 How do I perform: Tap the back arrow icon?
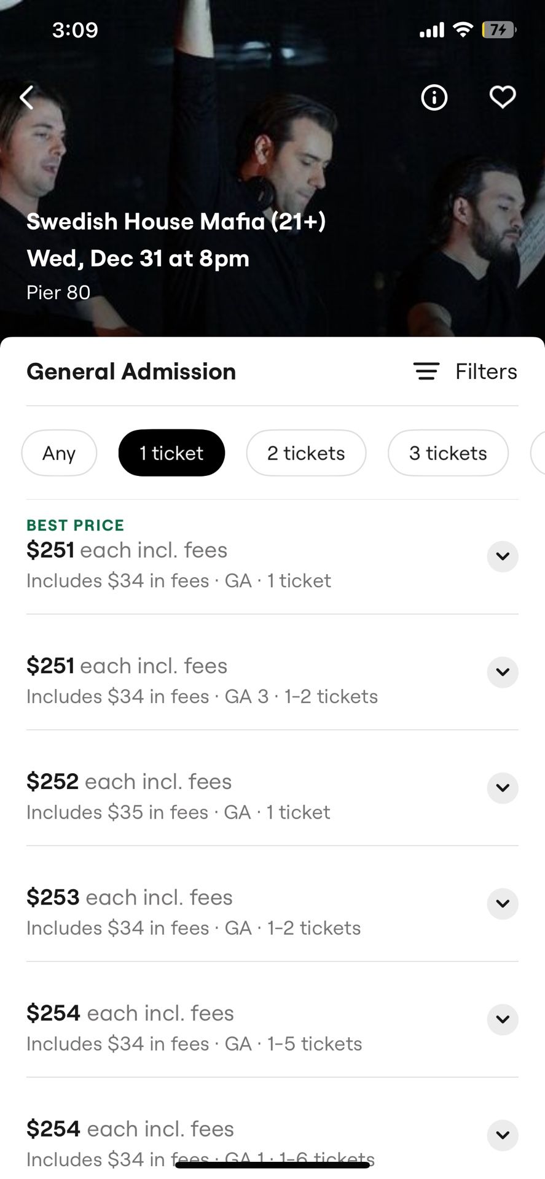[x=26, y=97]
